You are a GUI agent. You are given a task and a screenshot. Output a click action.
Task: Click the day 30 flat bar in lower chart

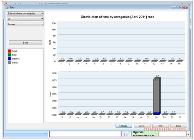[172, 114]
